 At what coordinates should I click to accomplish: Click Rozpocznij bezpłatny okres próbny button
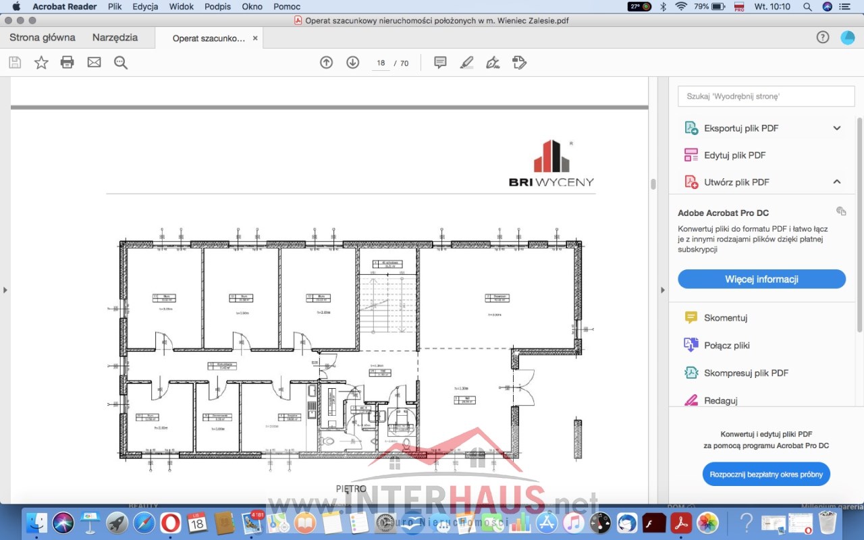pos(766,475)
